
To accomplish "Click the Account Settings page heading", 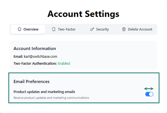I will (x=83, y=14).
